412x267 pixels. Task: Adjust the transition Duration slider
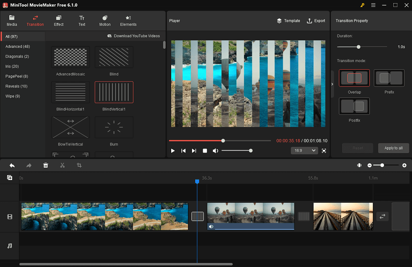tap(362, 47)
